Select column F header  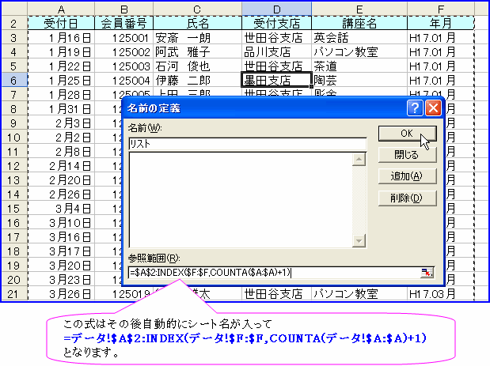pos(441,9)
